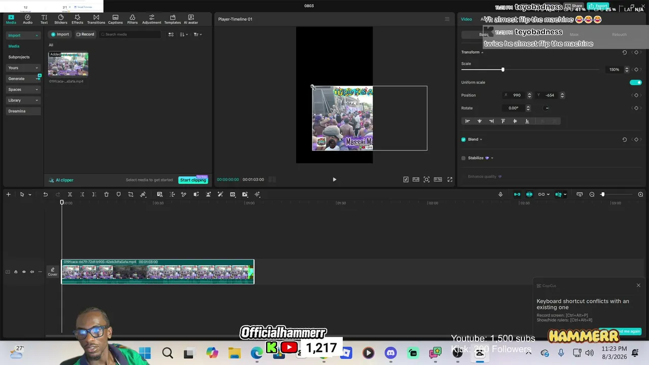The width and height of the screenshot is (649, 365).
Task: Click the redo arrow in timeline toolbar
Action: (x=57, y=194)
